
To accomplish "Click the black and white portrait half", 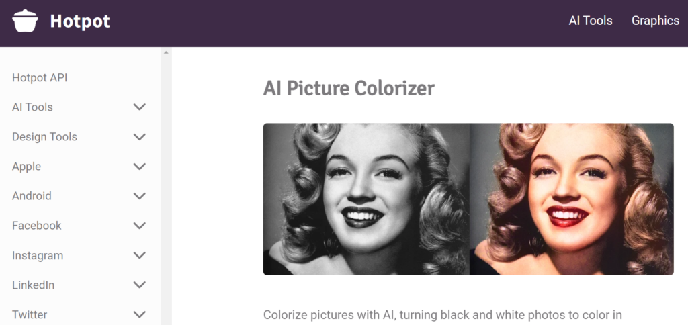I will click(366, 199).
